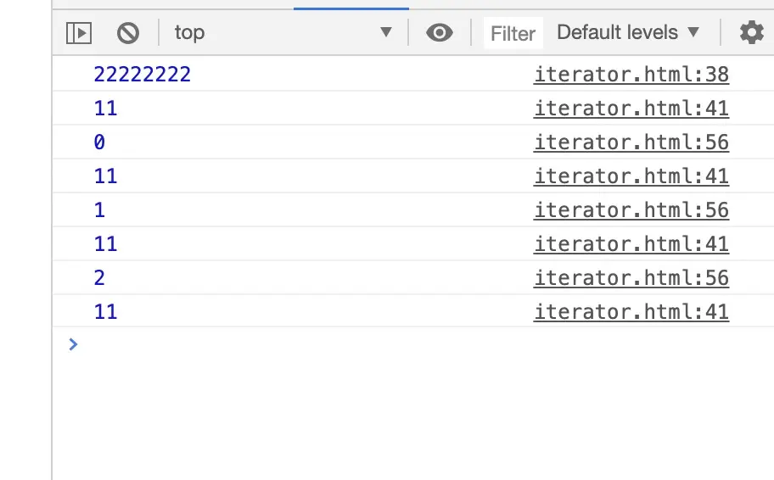
Task: Open the iterator.html:56 link beside 1
Action: tap(631, 209)
